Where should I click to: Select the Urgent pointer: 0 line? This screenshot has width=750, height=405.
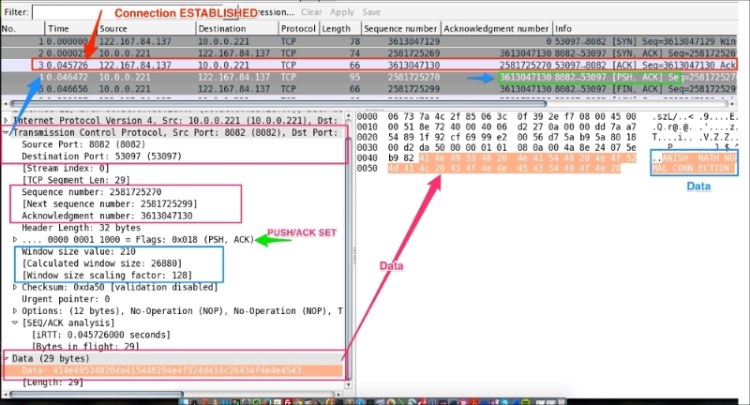click(66, 299)
